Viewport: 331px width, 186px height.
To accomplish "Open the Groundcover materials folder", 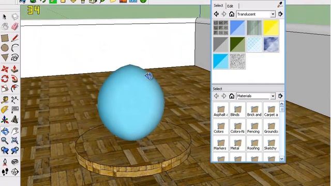I will (271, 127).
